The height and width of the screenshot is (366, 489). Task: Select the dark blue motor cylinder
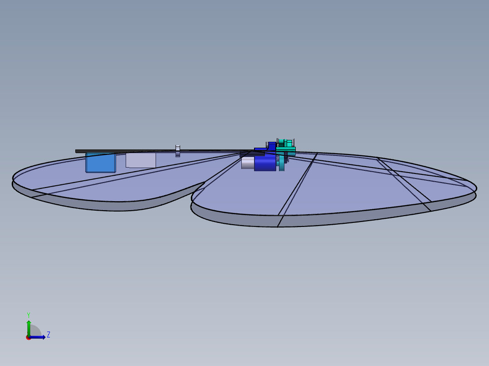265,163
